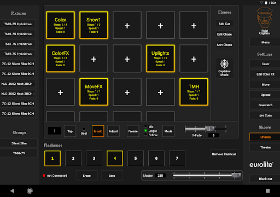Screen dimensions: 280x197
Task: Add chase in empty slot next to Show1
Action: pos(127,25)
